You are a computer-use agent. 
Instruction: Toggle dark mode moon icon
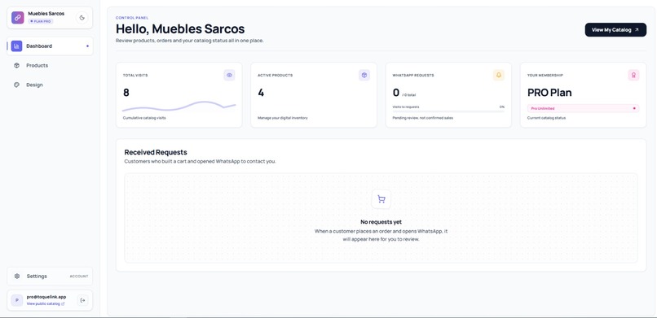(82, 18)
